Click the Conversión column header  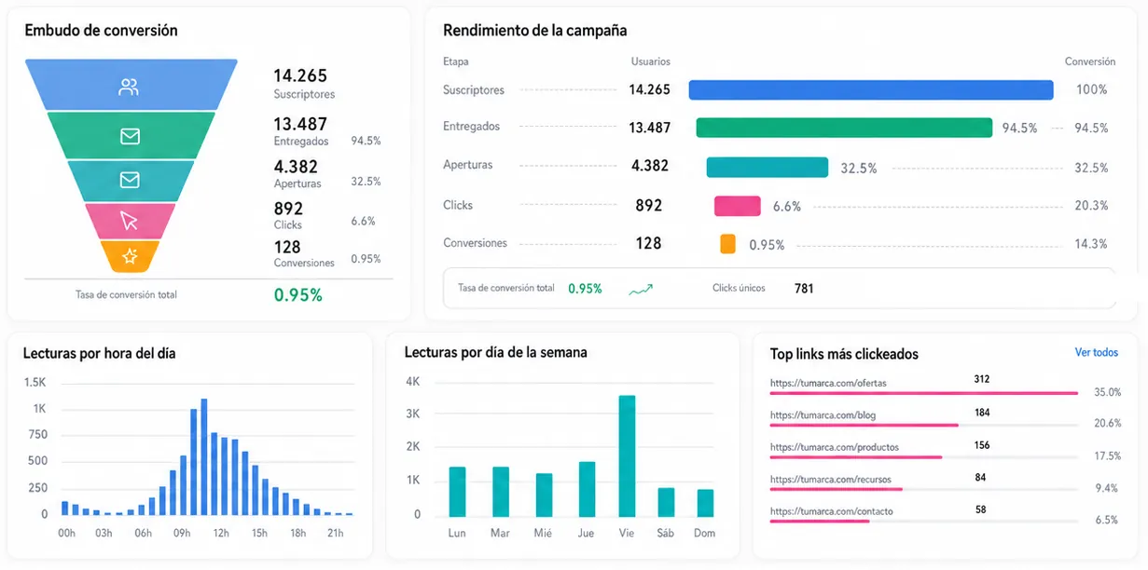tap(1090, 61)
